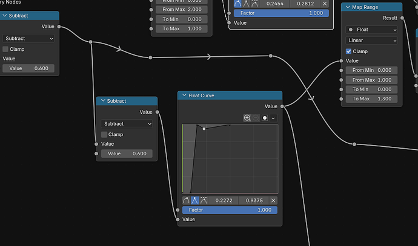
Task: Click the To Max 1.300 value field
Action: (x=371, y=99)
